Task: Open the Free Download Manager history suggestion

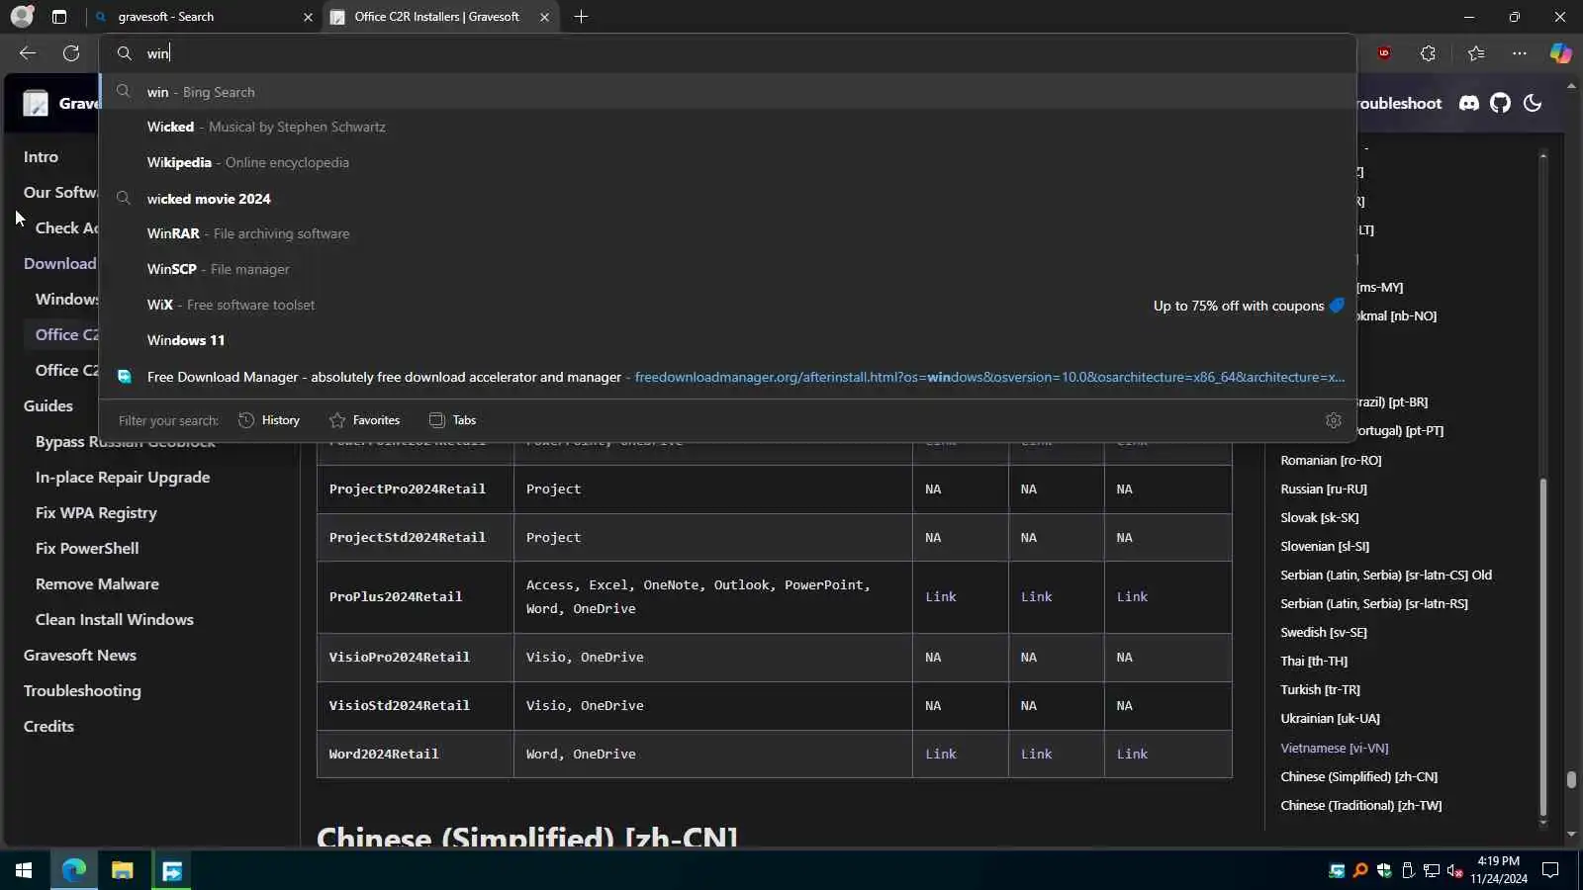Action: pos(728,377)
